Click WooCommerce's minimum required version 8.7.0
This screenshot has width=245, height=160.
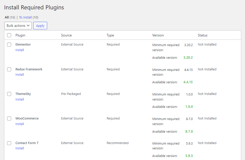tap(189, 119)
